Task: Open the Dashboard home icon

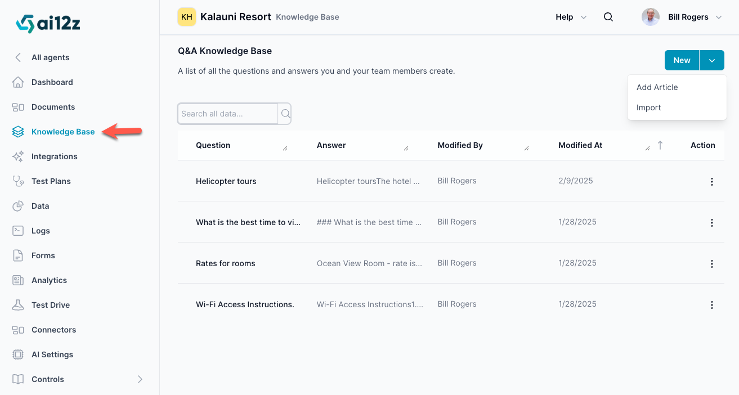Action: click(x=18, y=82)
